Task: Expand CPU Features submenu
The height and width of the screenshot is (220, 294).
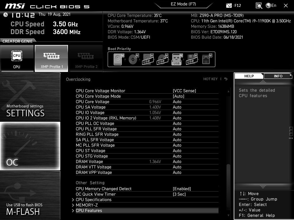Action: point(147,211)
